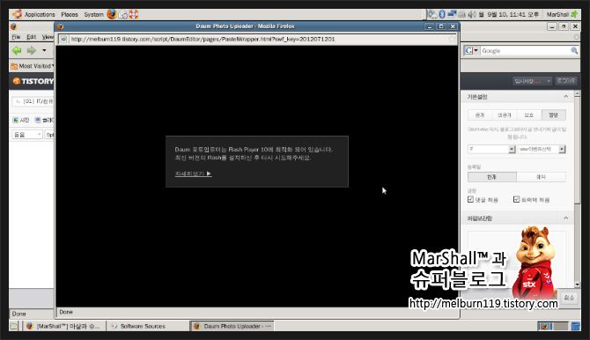Viewport: 590px width, 340px height.
Task: Maximize the Daum Photo Uploader window
Action: (x=441, y=26)
